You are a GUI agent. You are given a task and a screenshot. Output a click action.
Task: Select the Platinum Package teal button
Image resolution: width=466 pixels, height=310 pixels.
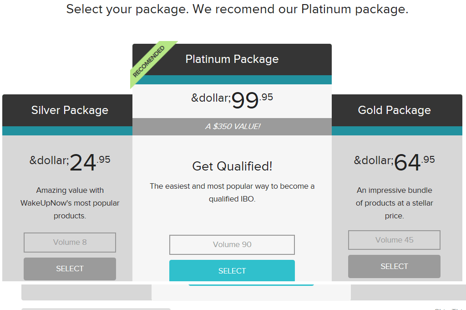click(232, 271)
